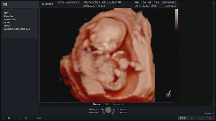
Task: Click the vertical scrollbar at the right edge
Action: 214,53
